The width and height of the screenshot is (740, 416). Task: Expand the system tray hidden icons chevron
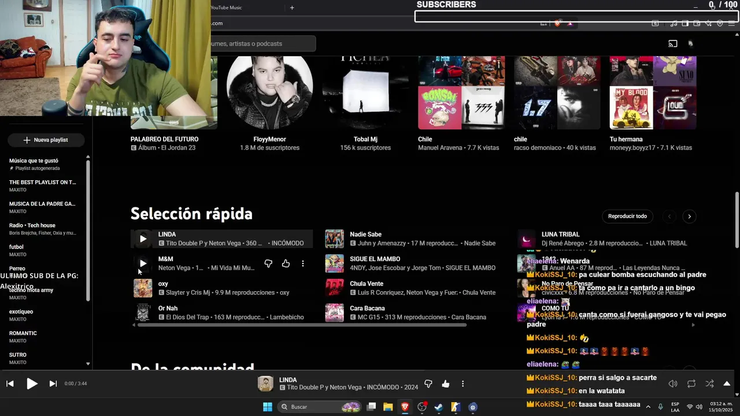tap(648, 407)
